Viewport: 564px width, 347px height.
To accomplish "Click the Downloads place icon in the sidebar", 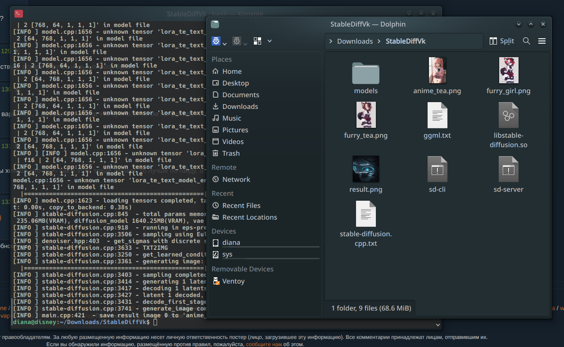I will [215, 107].
